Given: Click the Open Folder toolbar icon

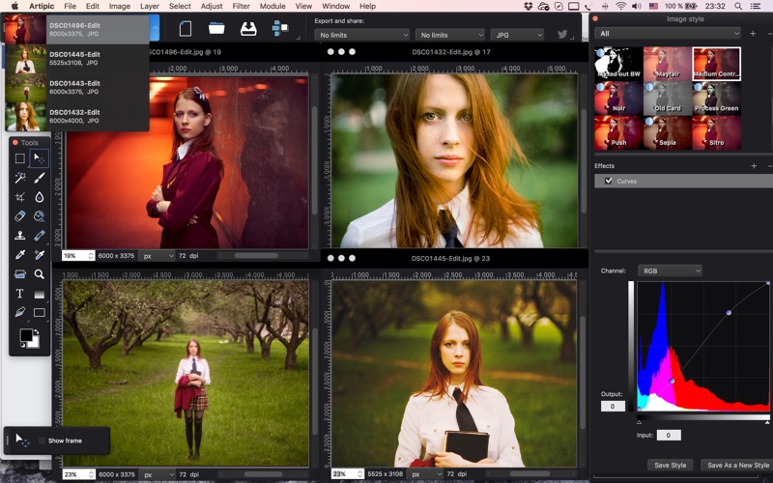Looking at the screenshot, I should (x=216, y=29).
